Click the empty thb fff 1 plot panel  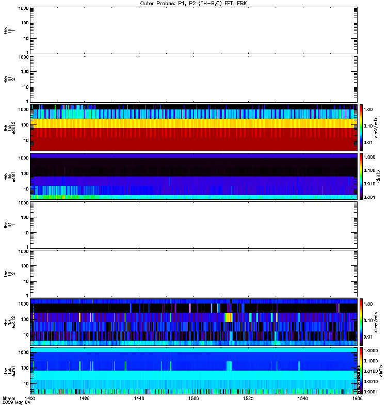point(193,30)
